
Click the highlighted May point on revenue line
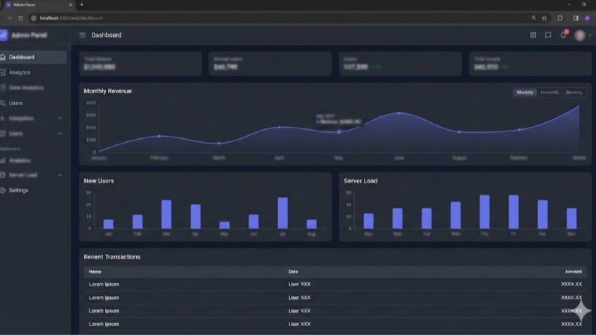[339, 131]
